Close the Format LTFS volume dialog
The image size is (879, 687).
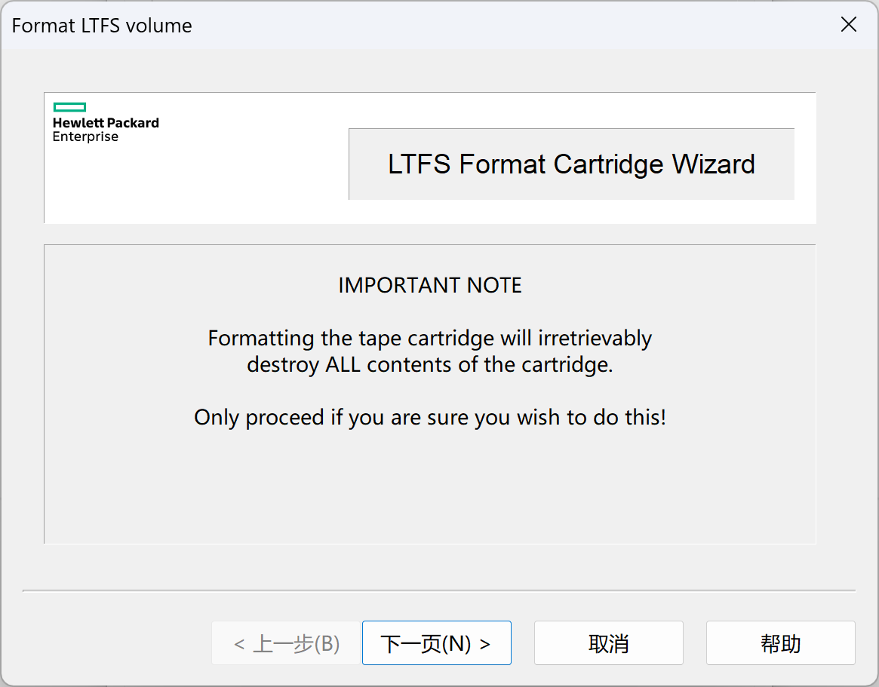pyautogui.click(x=849, y=24)
